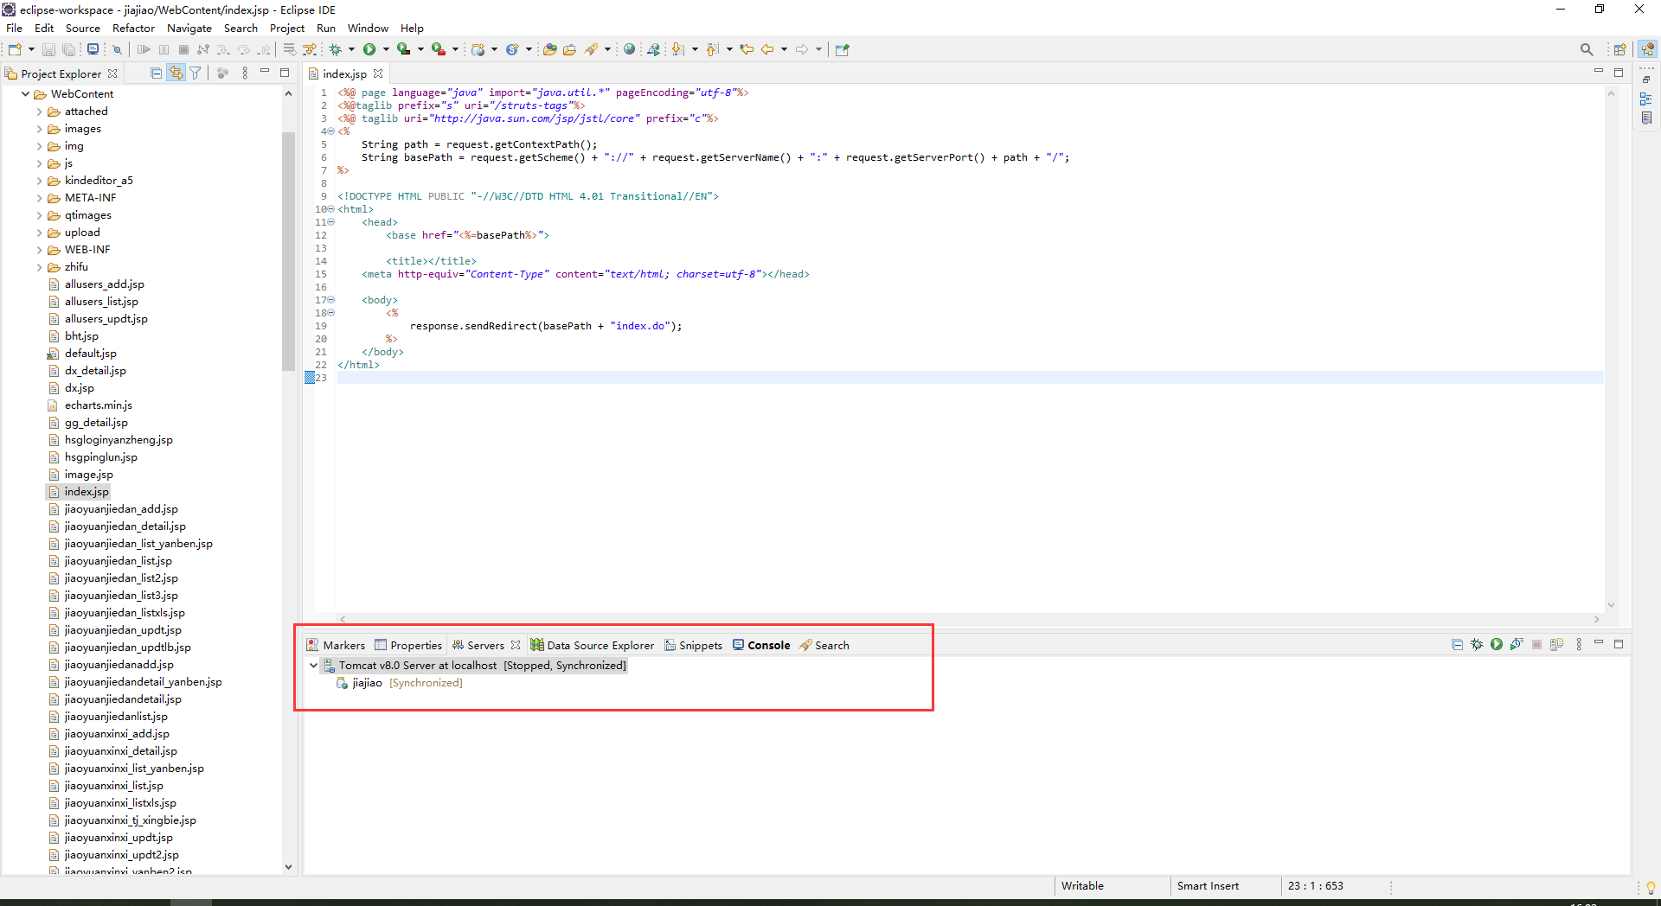Expand the images folder
The image size is (1661, 906).
coord(40,129)
